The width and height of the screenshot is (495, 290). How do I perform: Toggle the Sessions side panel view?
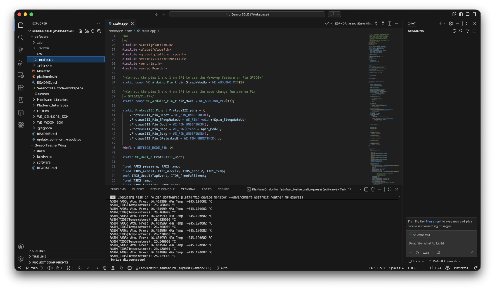pos(474,31)
